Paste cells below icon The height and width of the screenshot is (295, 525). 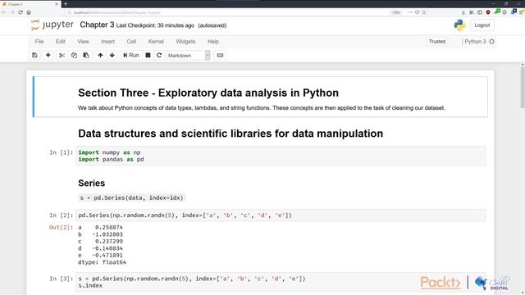[86, 55]
